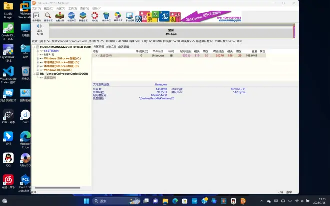Open the System Migration tool
The image size is (330, 206).
click(129, 17)
